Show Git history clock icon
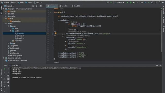This screenshot has width=165, height=93. [152, 2]
